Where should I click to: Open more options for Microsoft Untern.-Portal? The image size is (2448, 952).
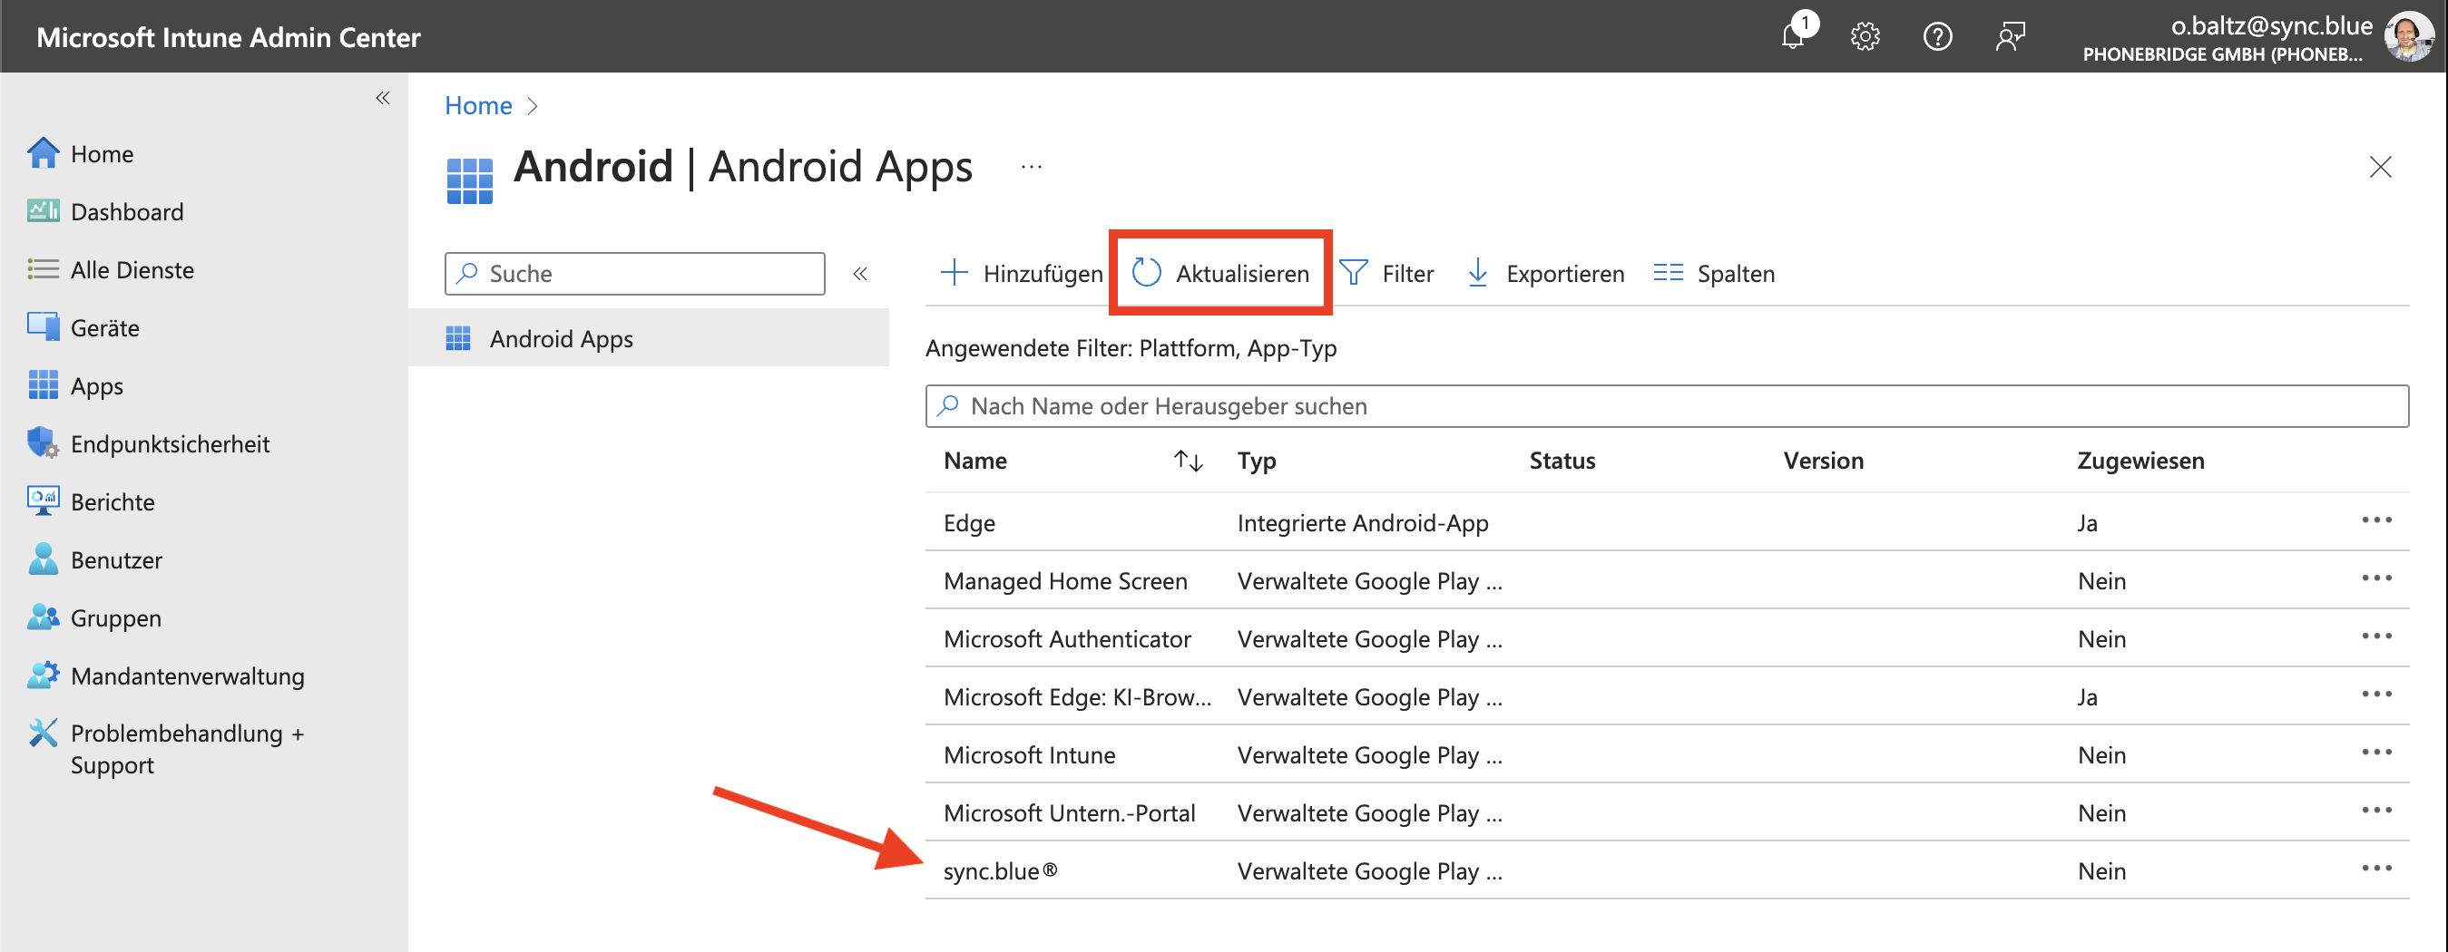tap(2375, 809)
